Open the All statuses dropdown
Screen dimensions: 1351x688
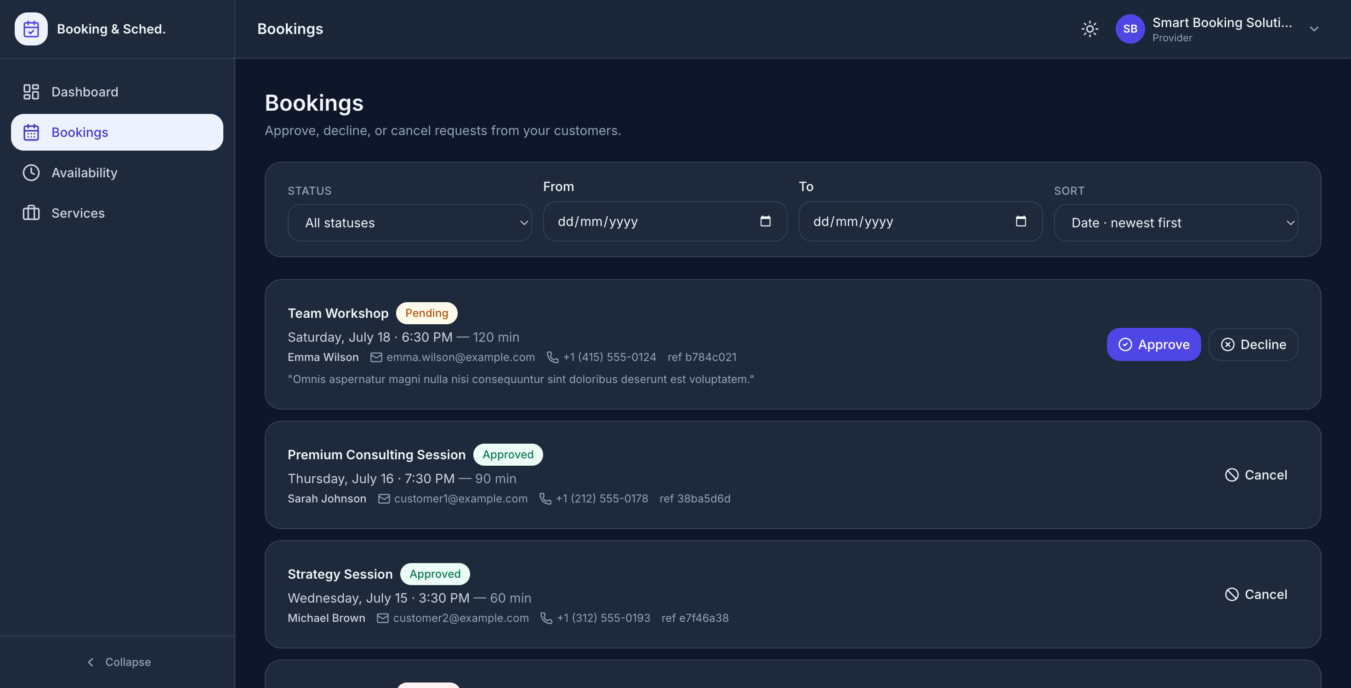(409, 223)
